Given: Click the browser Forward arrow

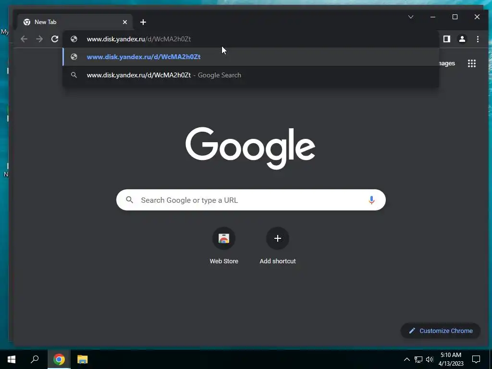Looking at the screenshot, I should pyautogui.click(x=39, y=39).
